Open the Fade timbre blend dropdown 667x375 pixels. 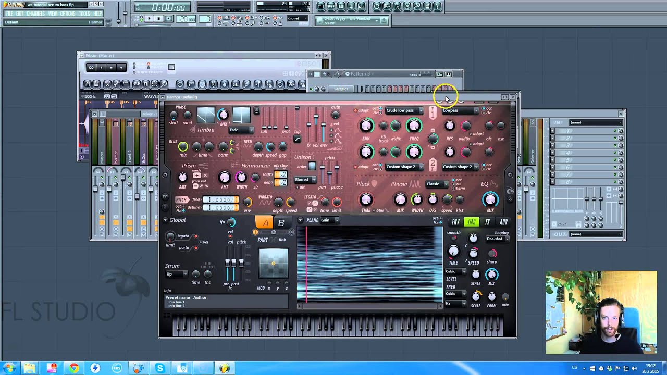(241, 130)
